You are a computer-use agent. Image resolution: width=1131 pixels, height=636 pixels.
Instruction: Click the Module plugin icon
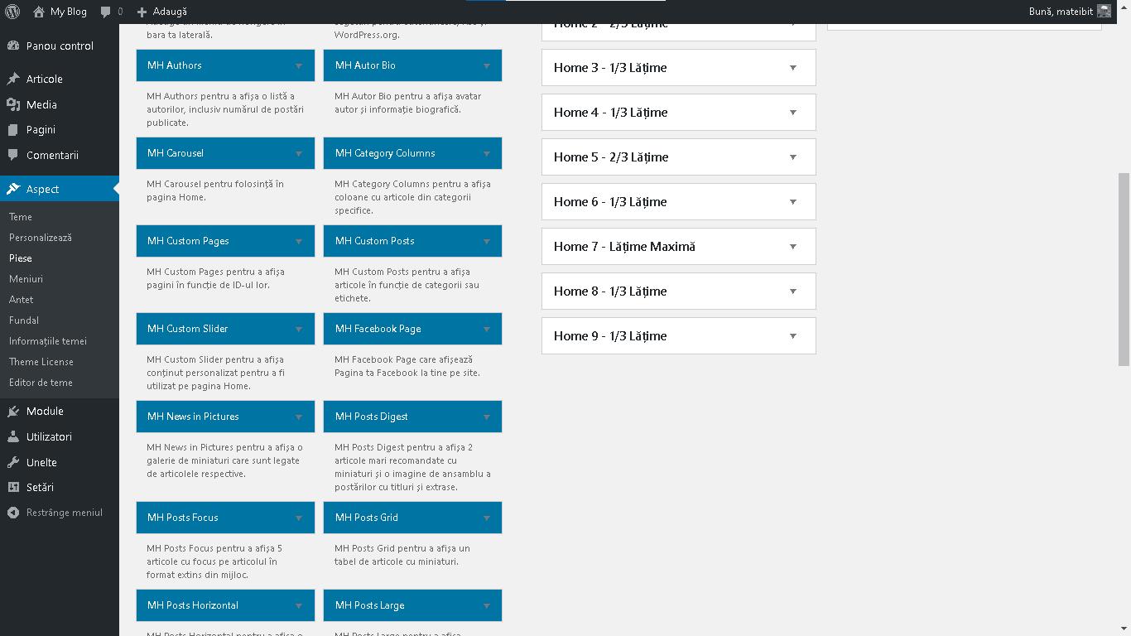(x=13, y=412)
